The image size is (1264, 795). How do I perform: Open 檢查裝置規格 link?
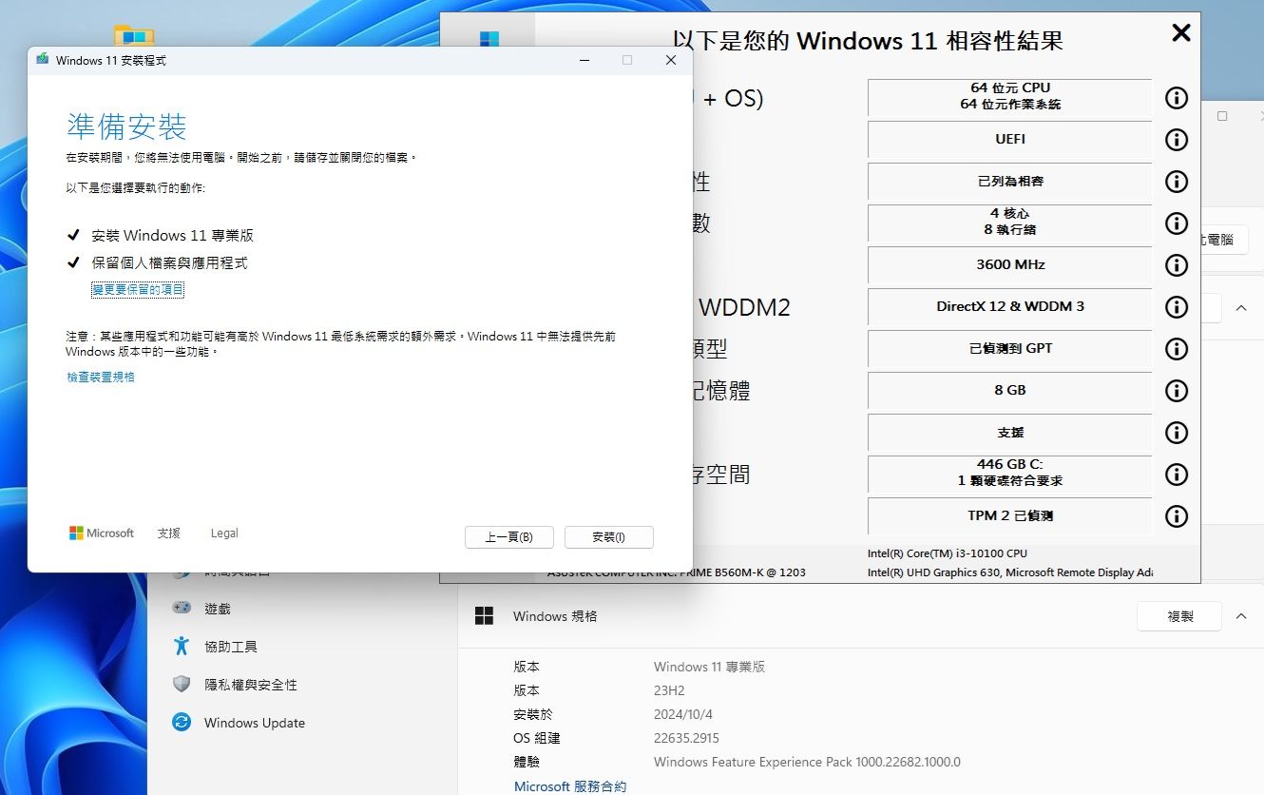point(101,378)
